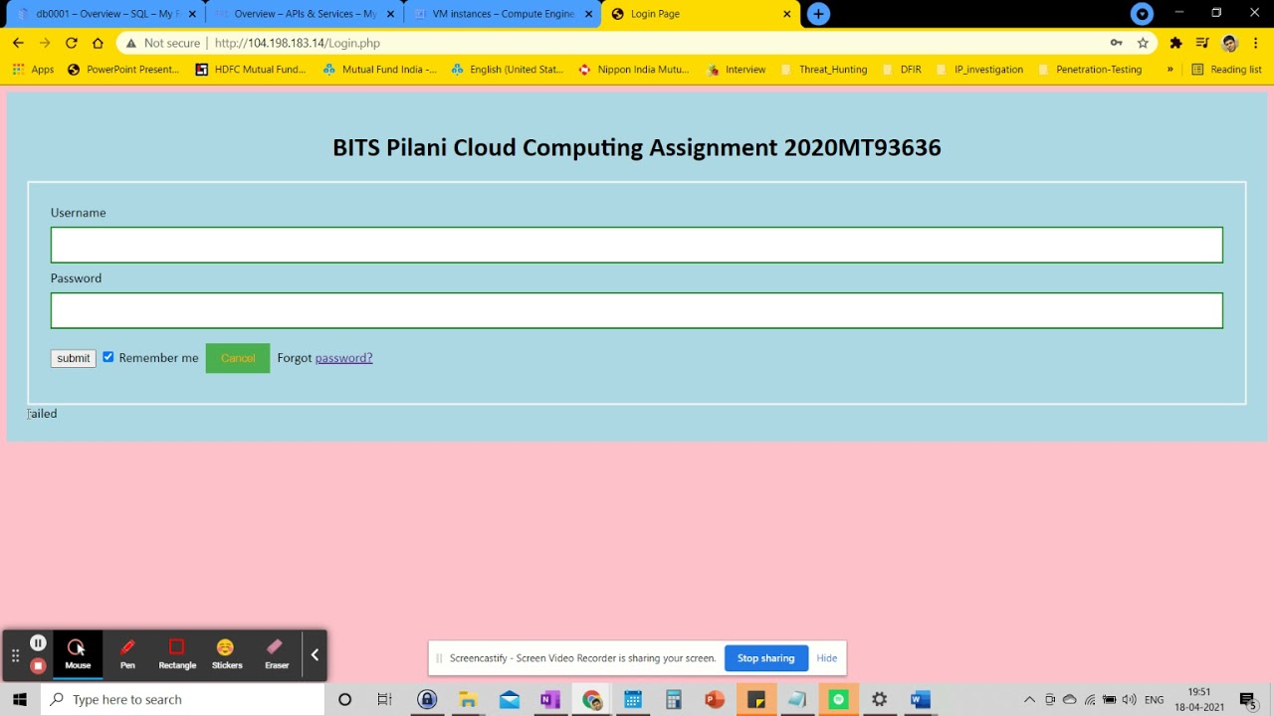Close the Login Page tab

[787, 14]
